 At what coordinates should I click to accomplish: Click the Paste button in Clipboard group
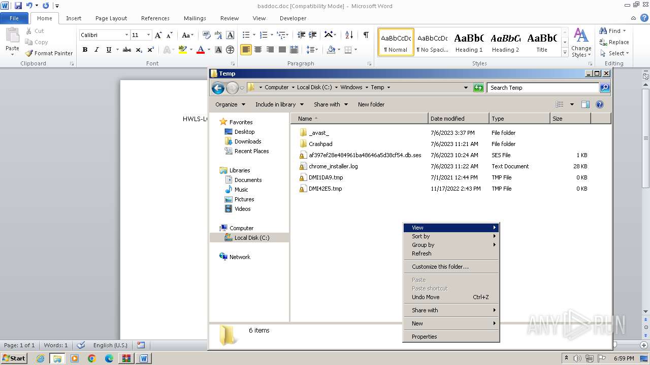(x=12, y=42)
